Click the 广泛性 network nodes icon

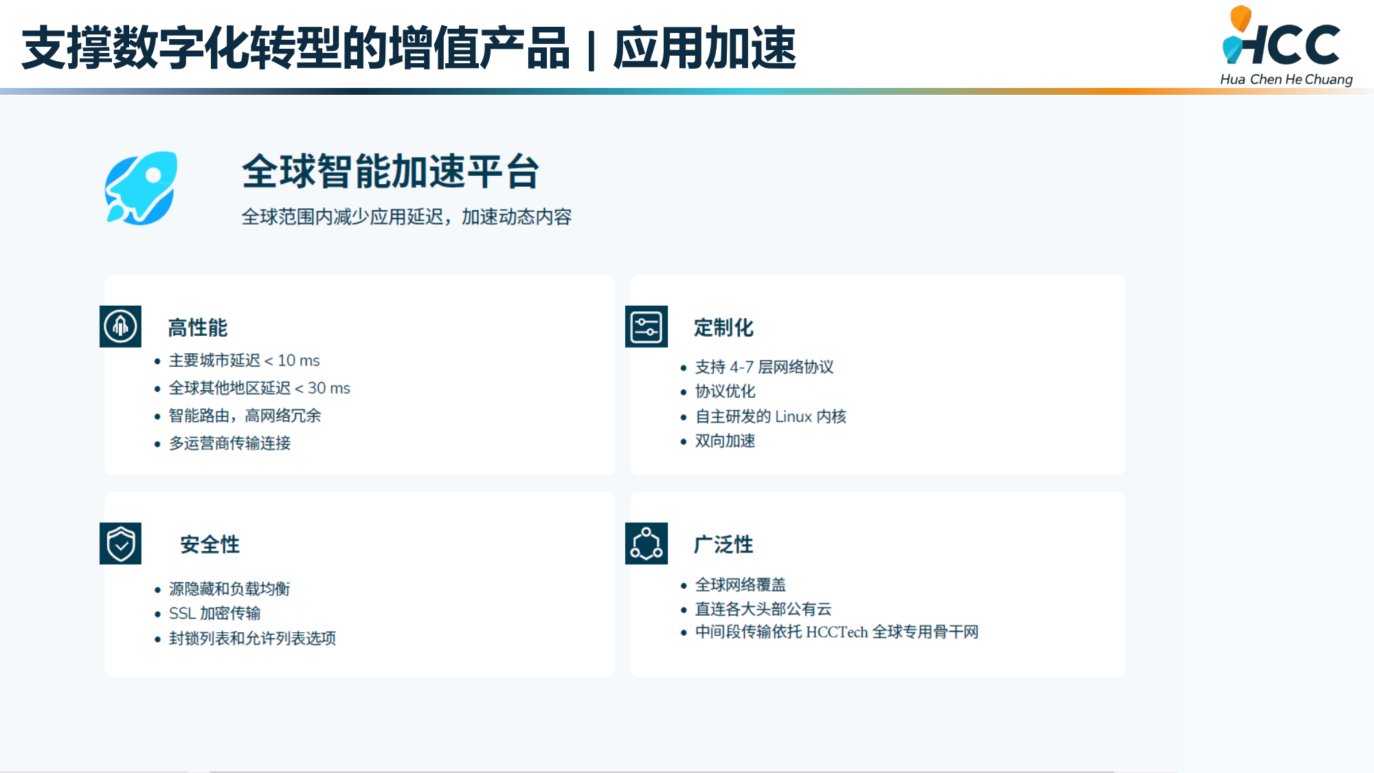tap(646, 544)
